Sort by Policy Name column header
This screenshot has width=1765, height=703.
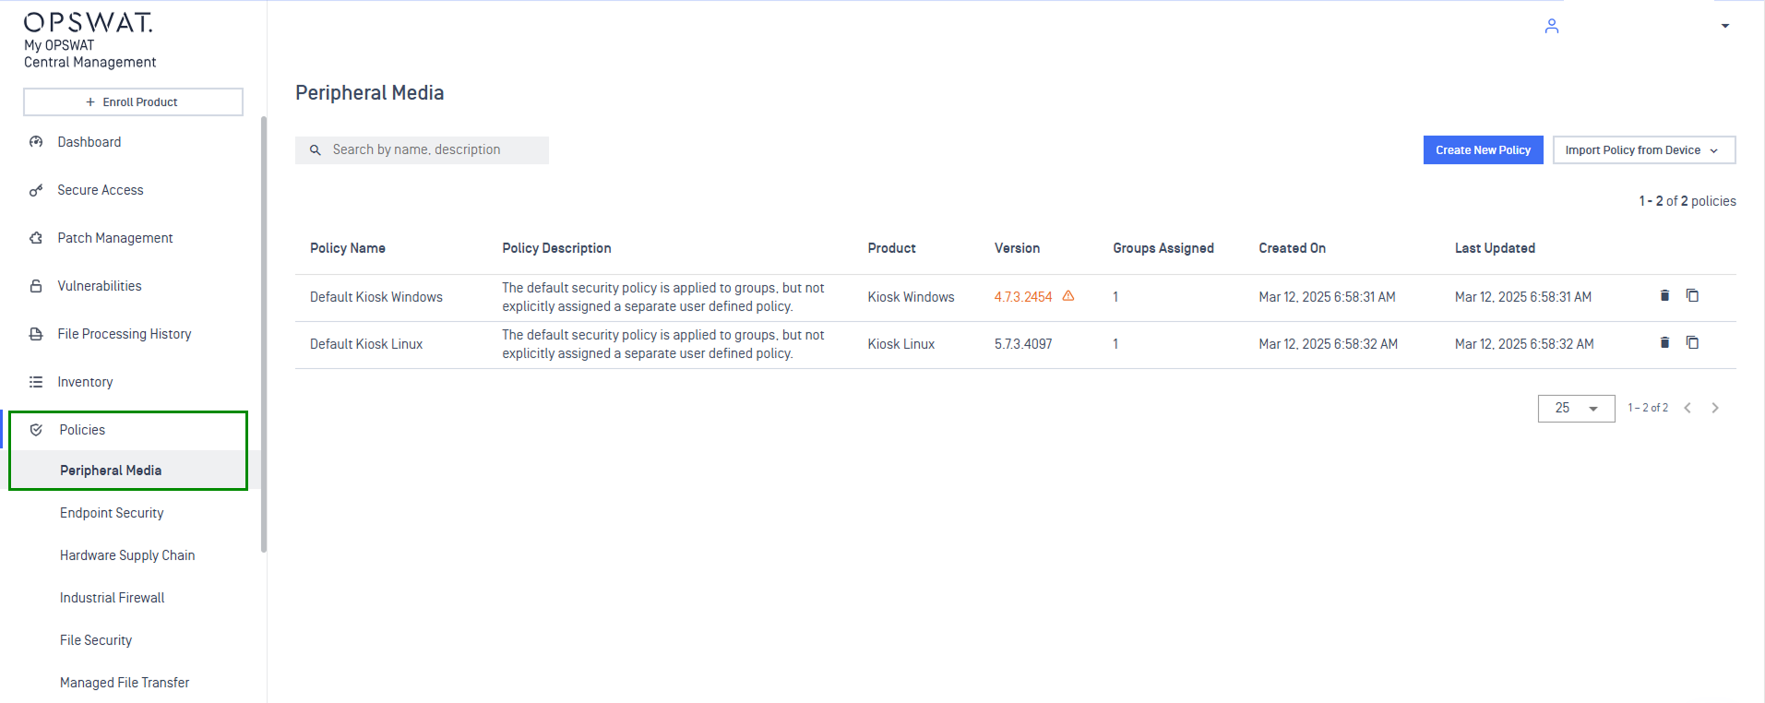pyautogui.click(x=348, y=248)
